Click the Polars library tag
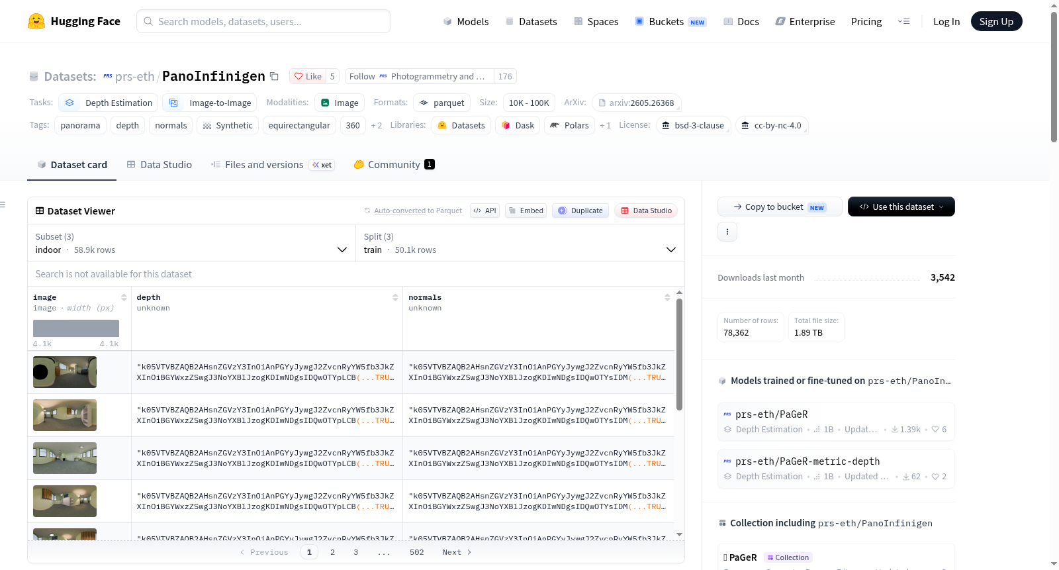 pos(569,125)
